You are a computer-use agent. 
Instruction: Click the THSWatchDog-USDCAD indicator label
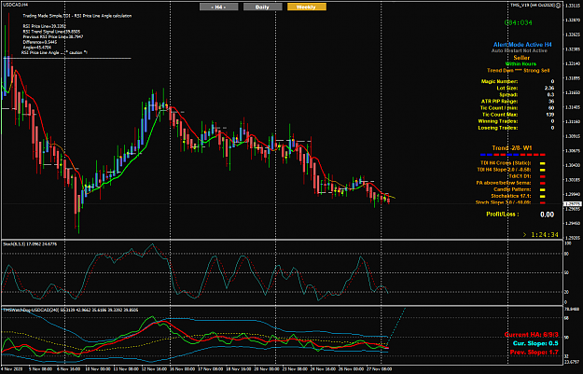tap(71, 310)
